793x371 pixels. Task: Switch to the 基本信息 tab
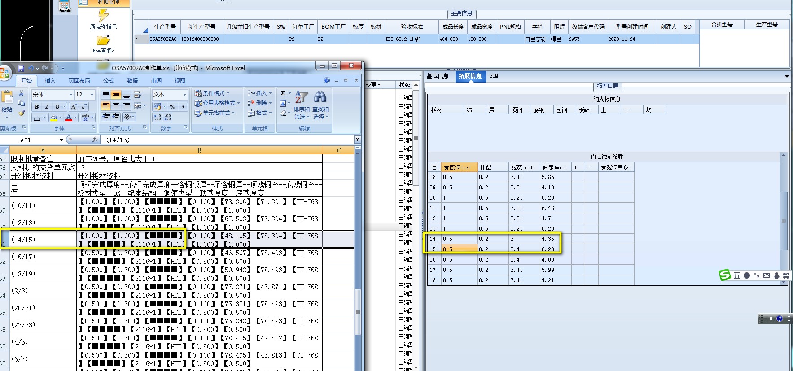(438, 76)
